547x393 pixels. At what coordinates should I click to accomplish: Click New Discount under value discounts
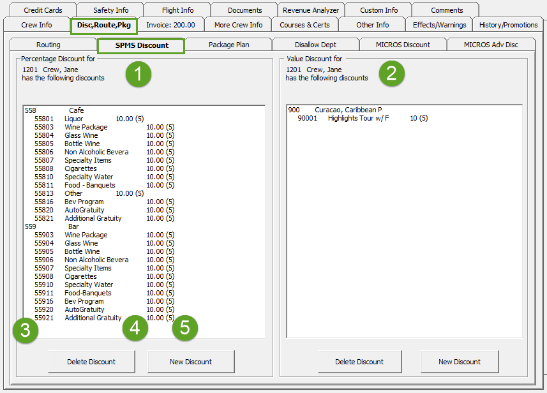(460, 361)
